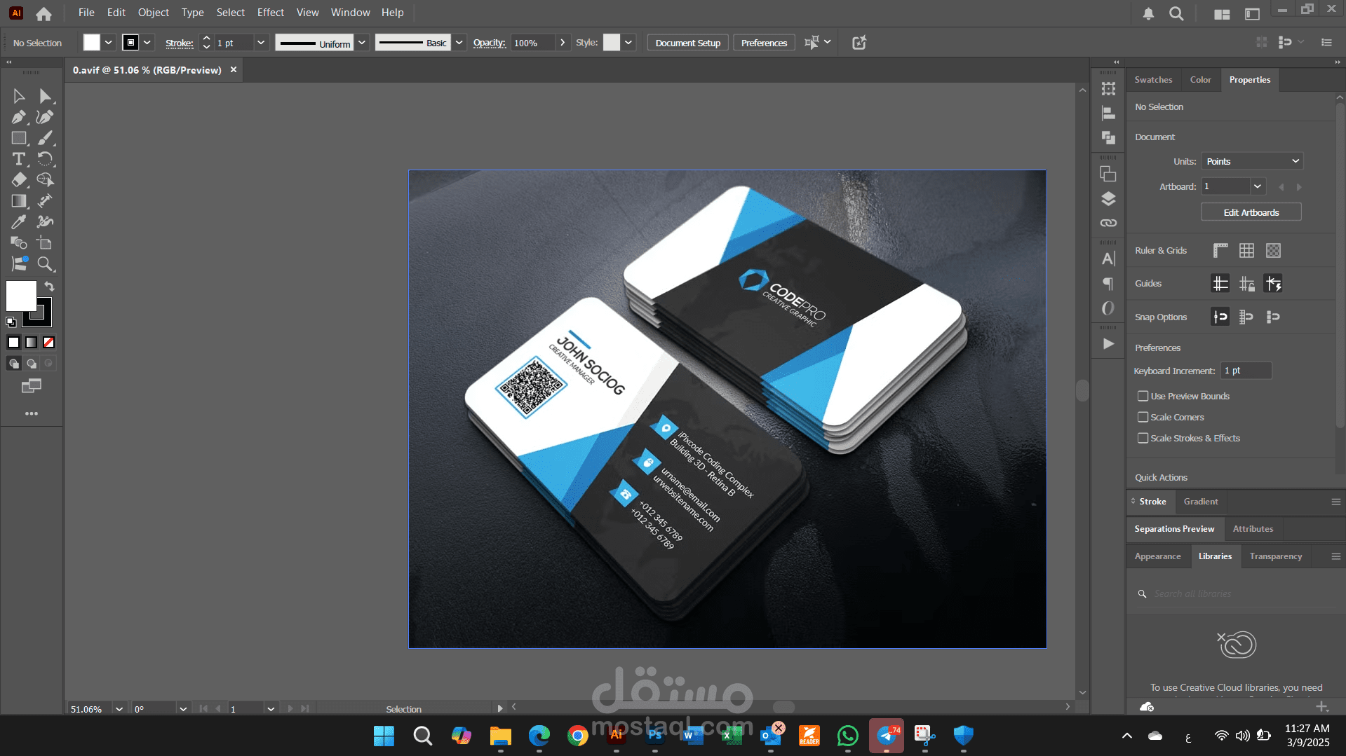Click the Keyboard Increment input field
Image resolution: width=1346 pixels, height=756 pixels.
[x=1246, y=371]
